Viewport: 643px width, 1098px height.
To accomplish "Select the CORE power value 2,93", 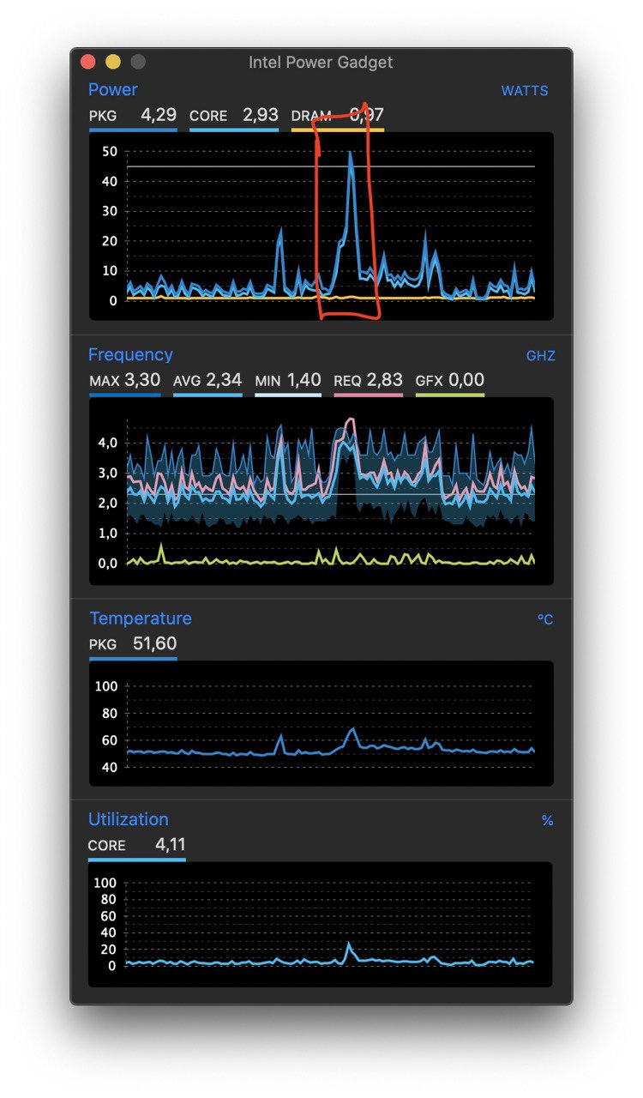I will point(260,115).
